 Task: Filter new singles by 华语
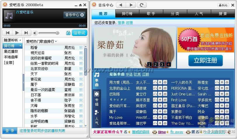129,74
